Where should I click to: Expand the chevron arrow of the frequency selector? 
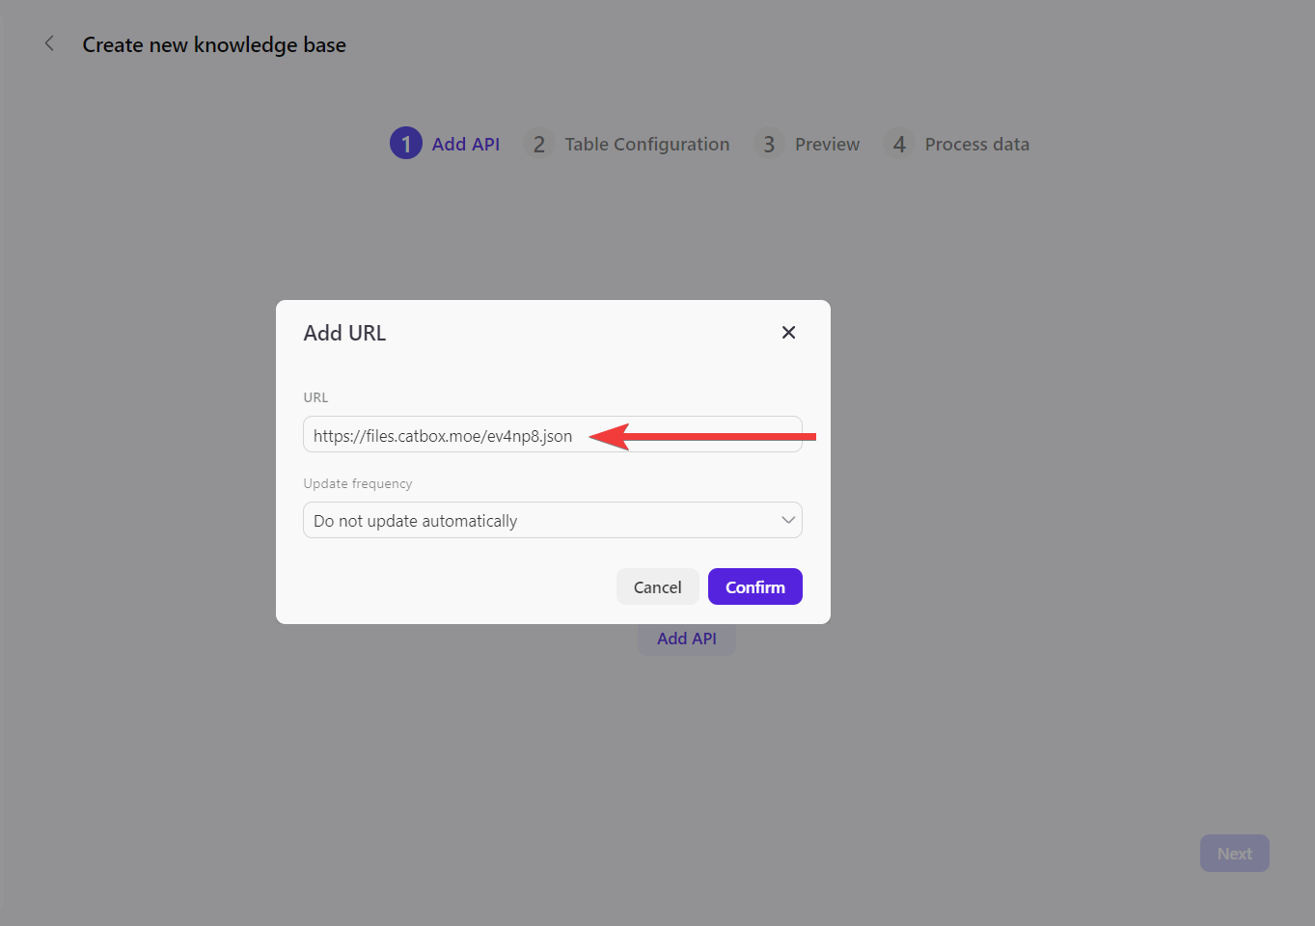pos(787,521)
